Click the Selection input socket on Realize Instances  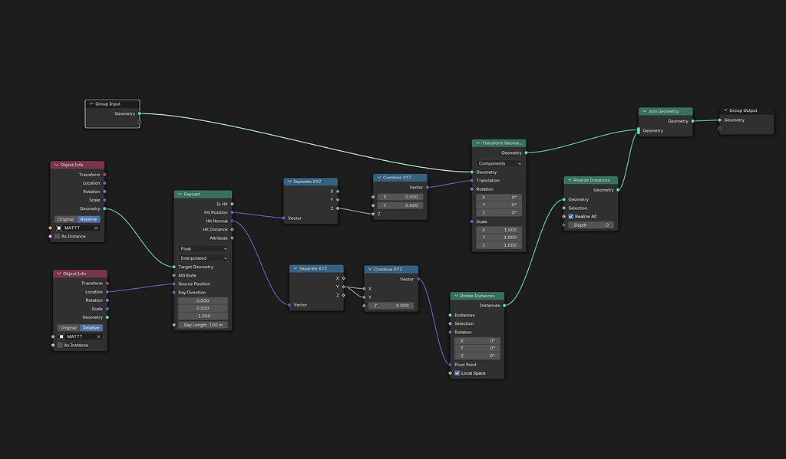pyautogui.click(x=564, y=208)
